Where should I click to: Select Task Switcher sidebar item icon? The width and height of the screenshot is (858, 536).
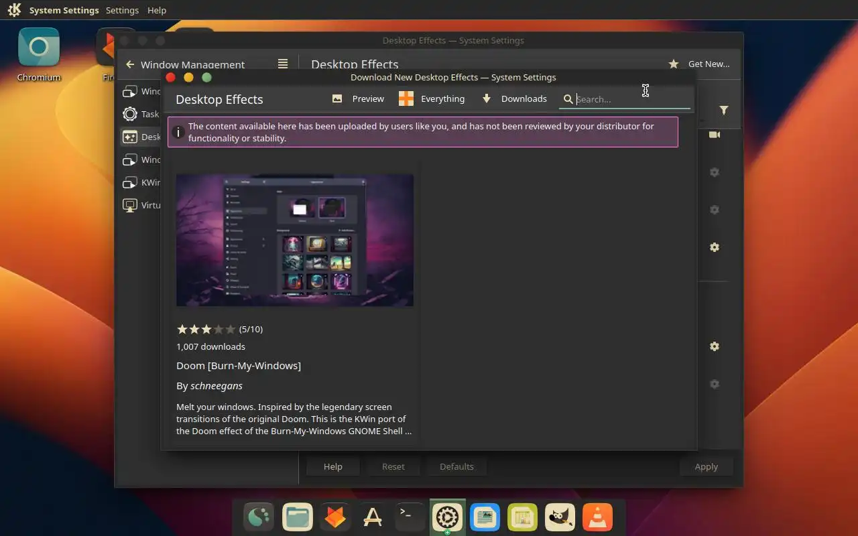tap(130, 114)
